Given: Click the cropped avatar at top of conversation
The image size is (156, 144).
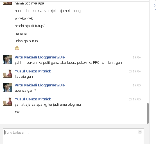Looking at the screenshot, I should coord(8,3).
